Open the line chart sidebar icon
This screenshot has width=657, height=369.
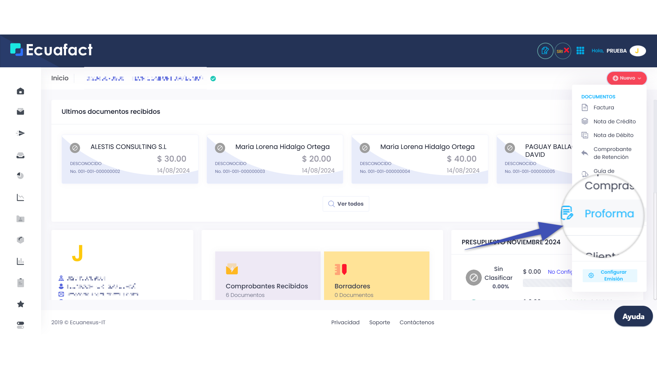21,197
